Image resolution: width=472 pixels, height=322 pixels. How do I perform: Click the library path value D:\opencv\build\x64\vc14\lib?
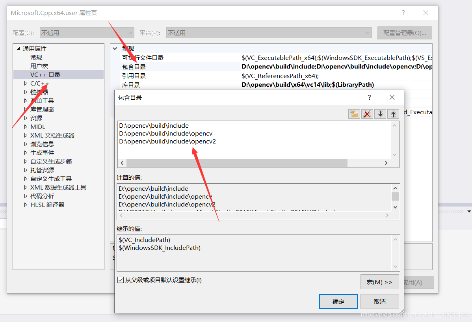pyautogui.click(x=308, y=85)
